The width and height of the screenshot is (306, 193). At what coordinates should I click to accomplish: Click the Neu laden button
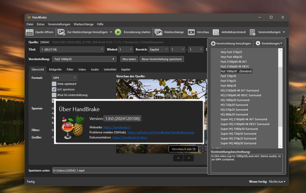(129, 59)
